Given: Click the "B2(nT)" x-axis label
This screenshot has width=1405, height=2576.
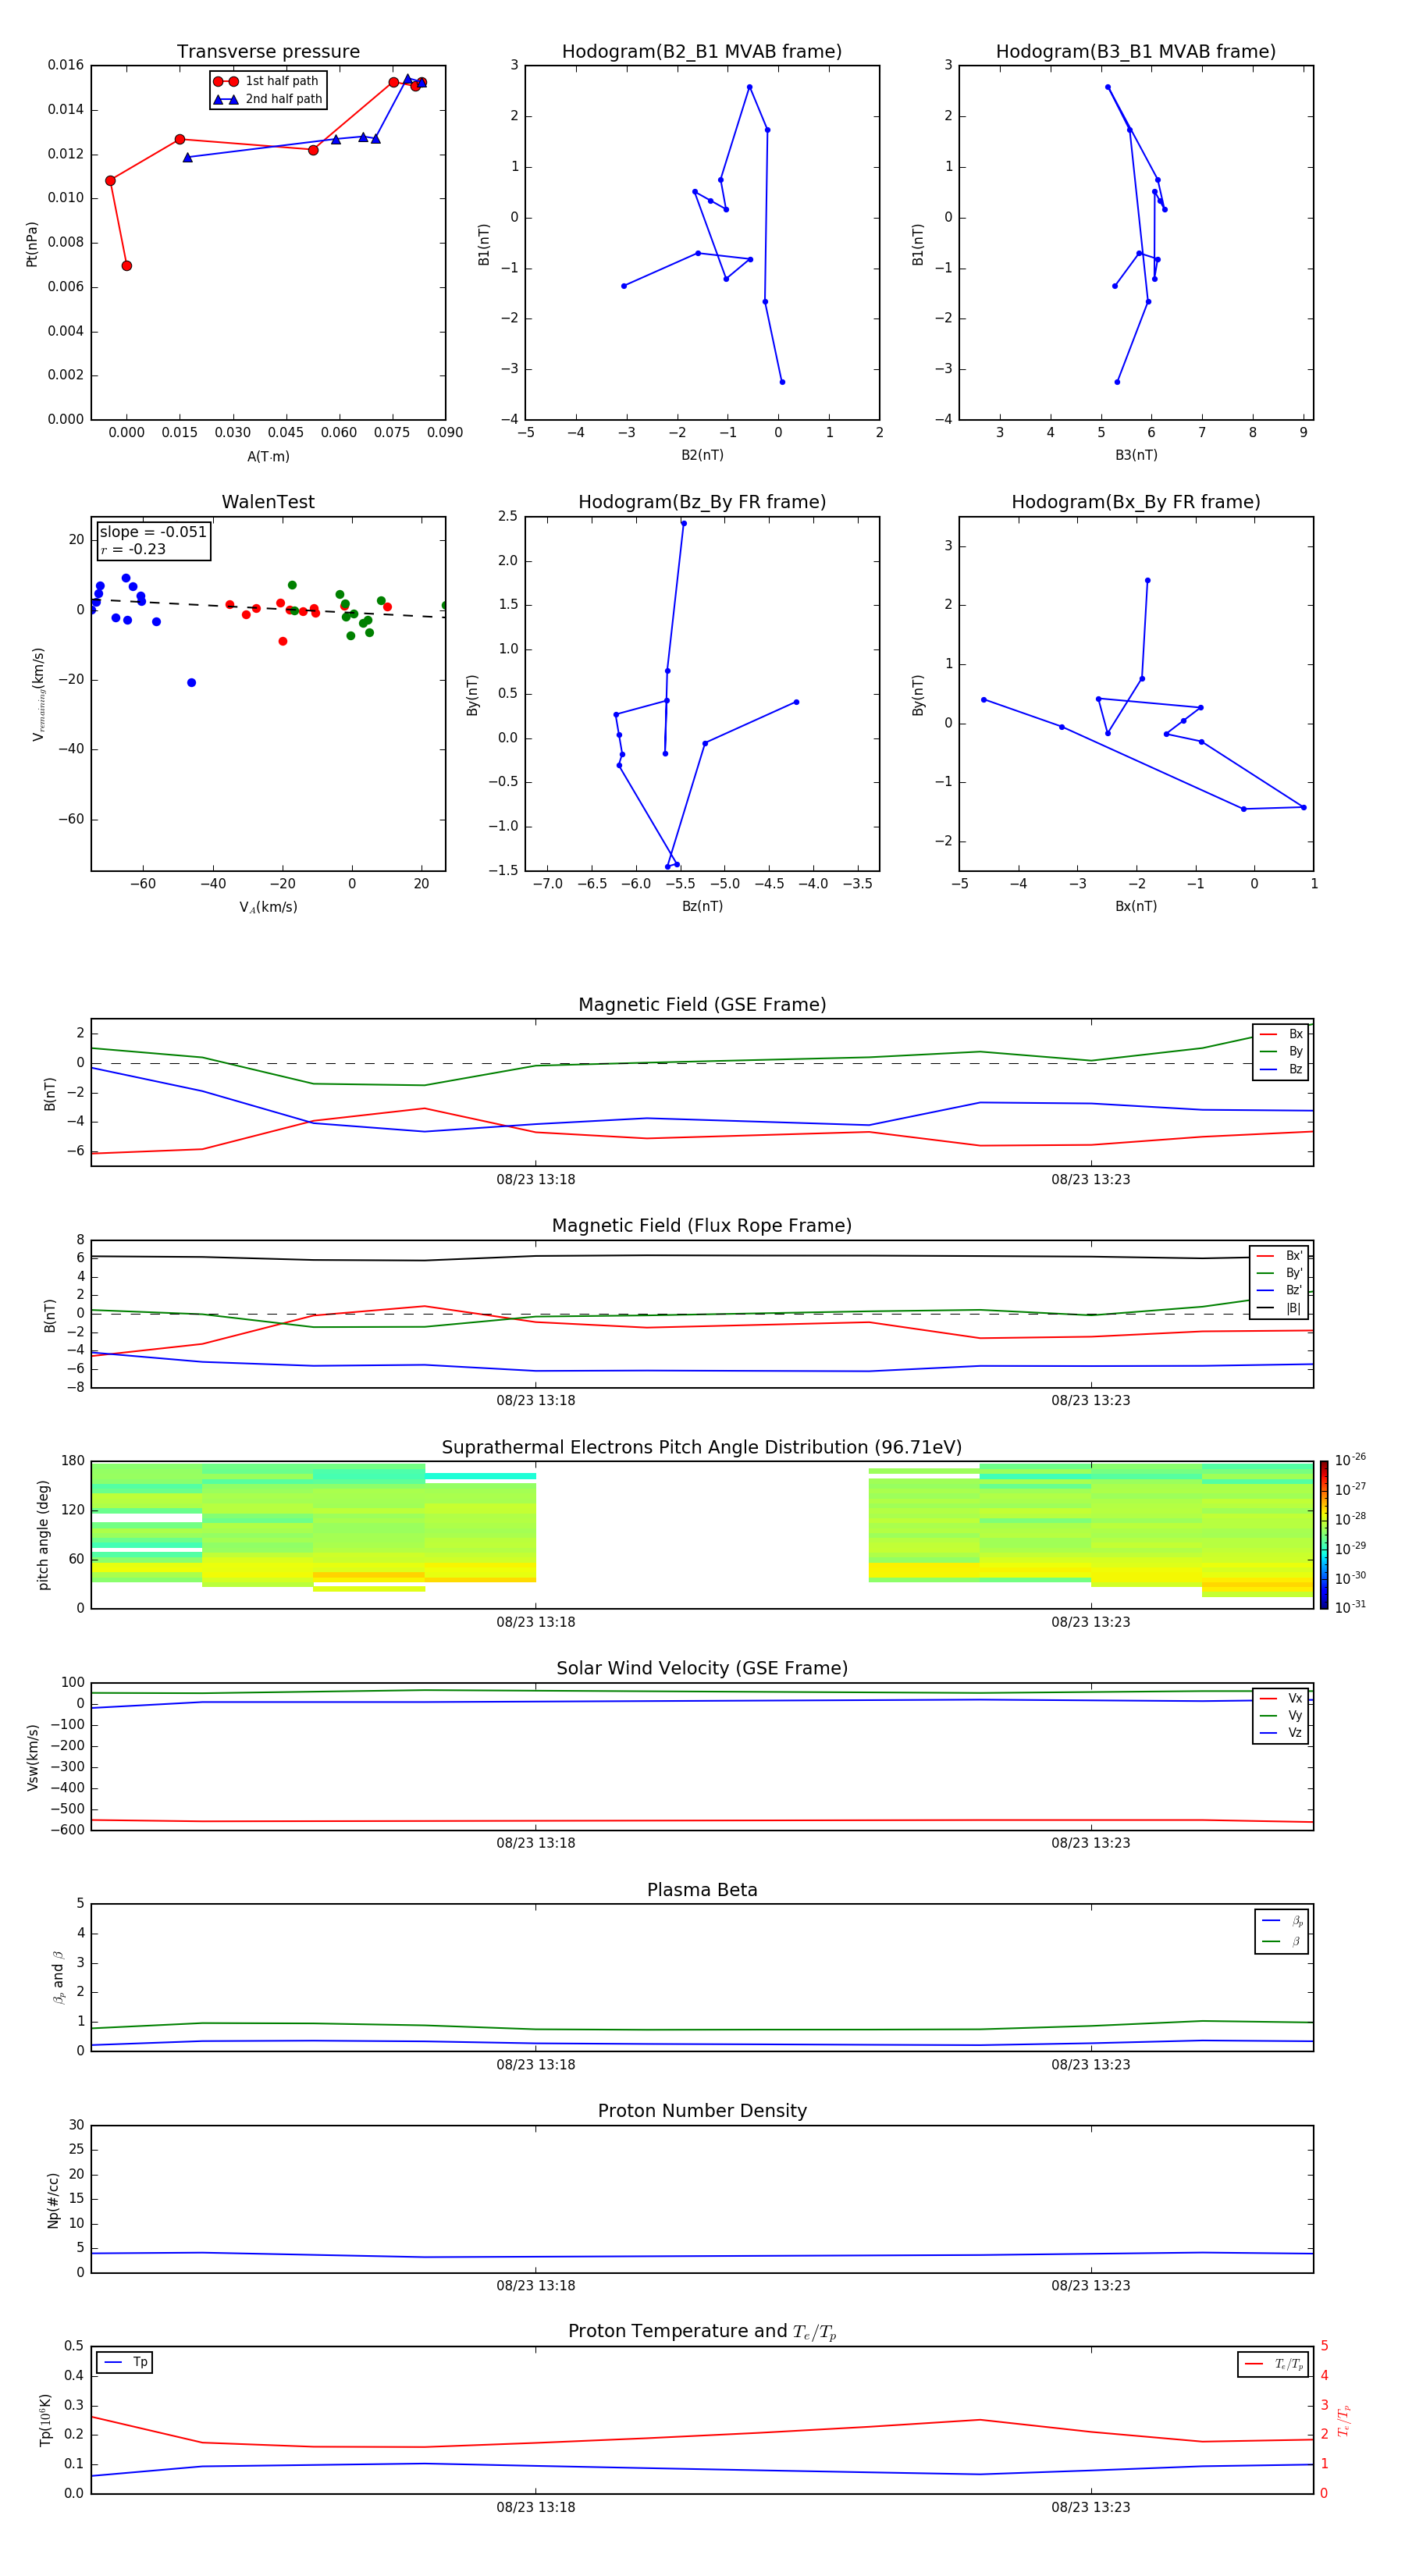Looking at the screenshot, I should pos(702,455).
